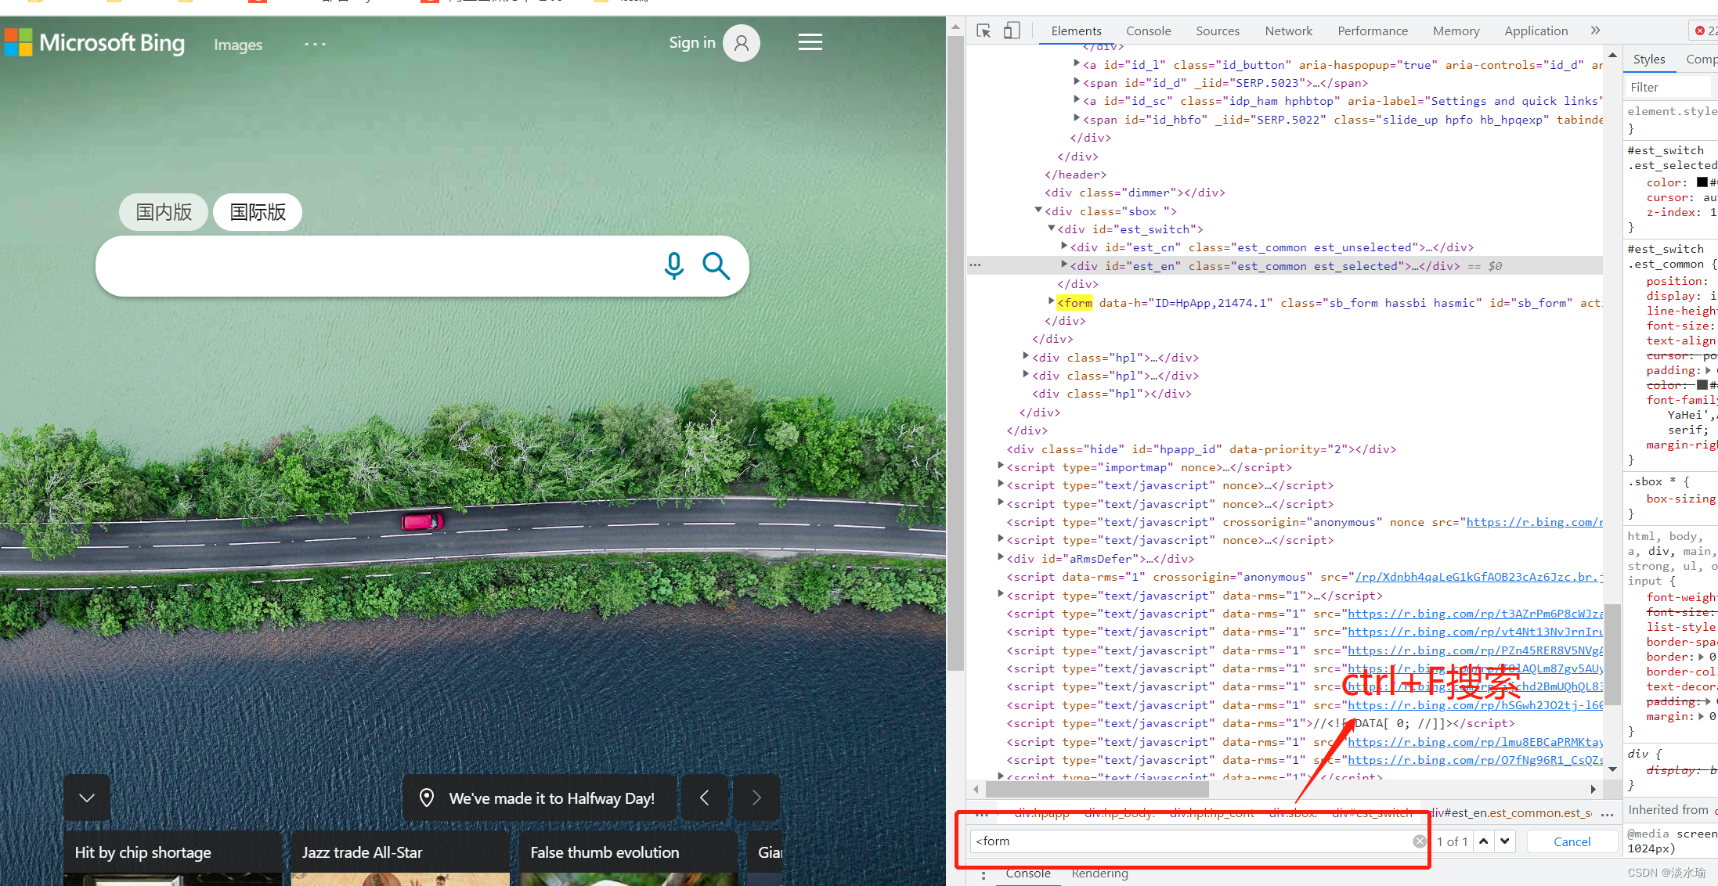Collapse the form element node
The image size is (1718, 886).
1048,302
